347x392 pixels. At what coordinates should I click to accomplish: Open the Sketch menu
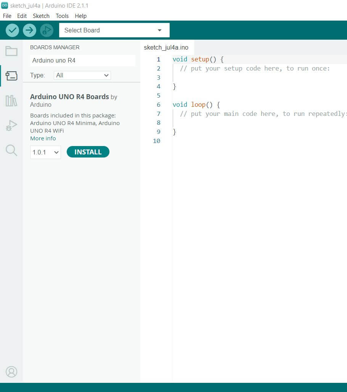tap(41, 16)
